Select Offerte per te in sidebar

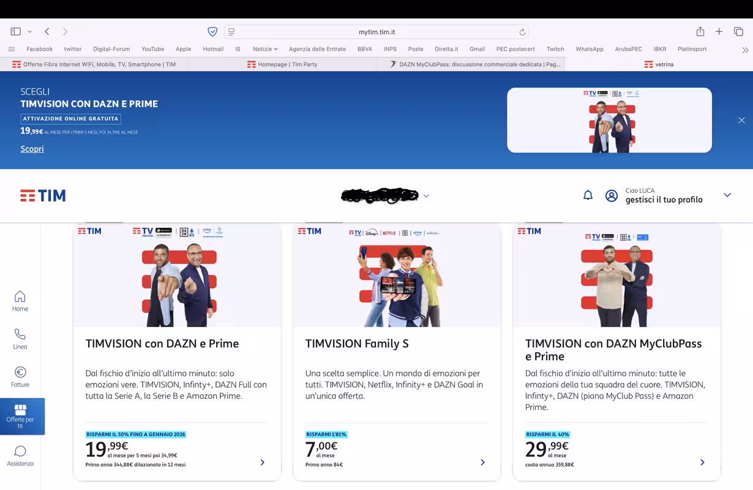pyautogui.click(x=23, y=417)
